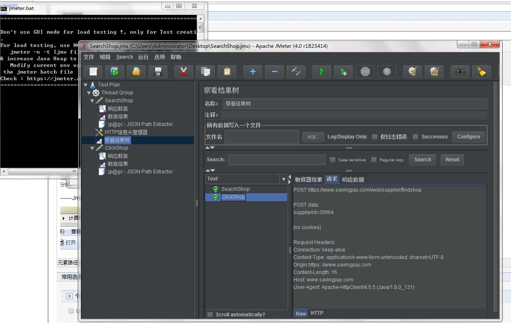Viewport: 511px width, 323px height.
Task: Open the 编辑 menu
Action: (105, 57)
